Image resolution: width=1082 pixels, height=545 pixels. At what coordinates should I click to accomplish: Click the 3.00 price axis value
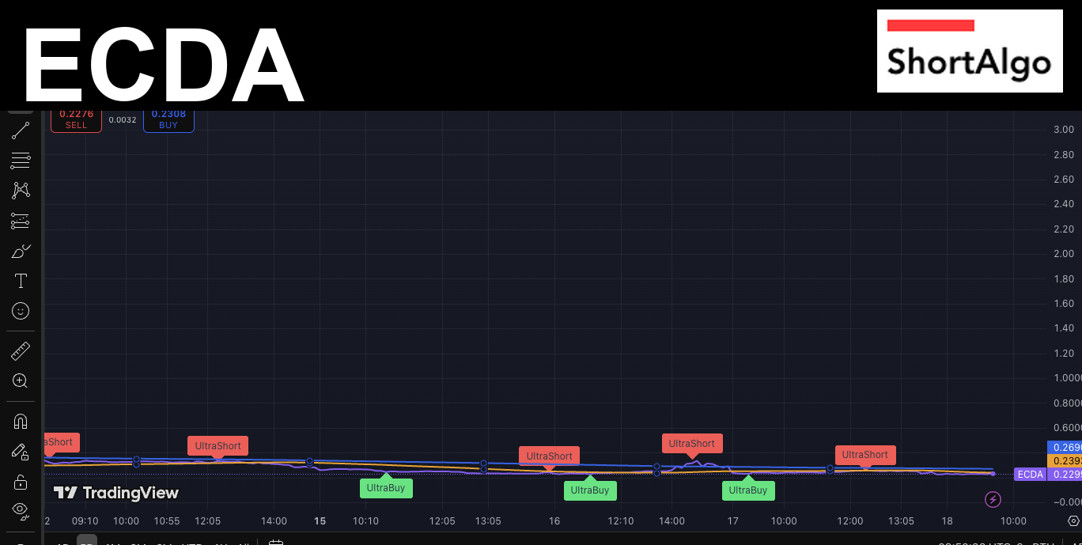point(1063,130)
